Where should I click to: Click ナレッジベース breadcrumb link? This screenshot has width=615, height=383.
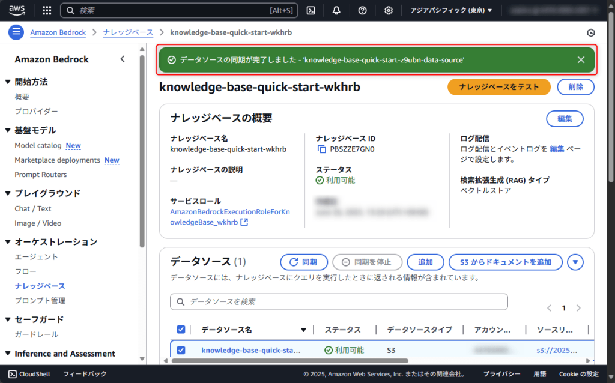coord(128,32)
